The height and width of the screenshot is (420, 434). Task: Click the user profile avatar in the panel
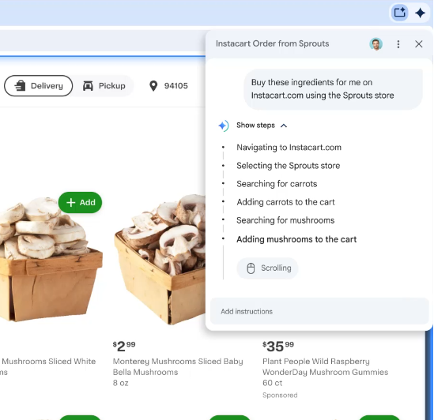coord(376,44)
